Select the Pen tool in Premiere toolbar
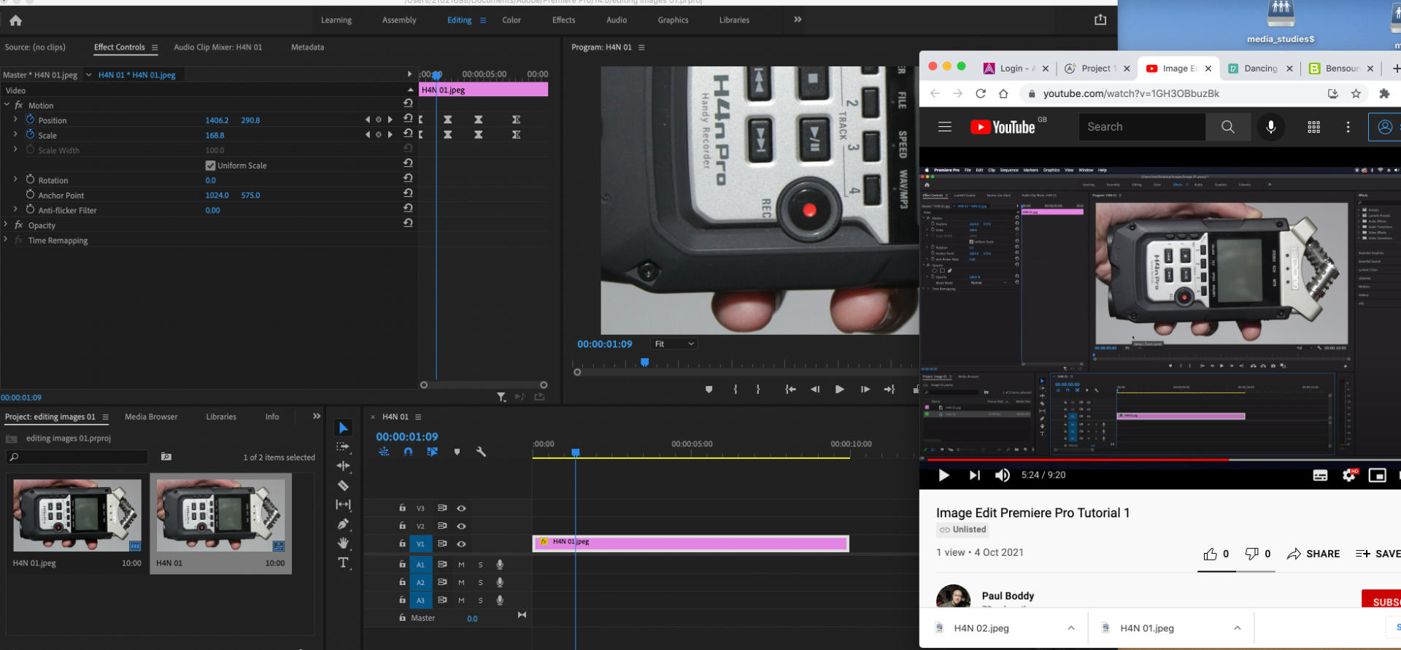 tap(344, 524)
